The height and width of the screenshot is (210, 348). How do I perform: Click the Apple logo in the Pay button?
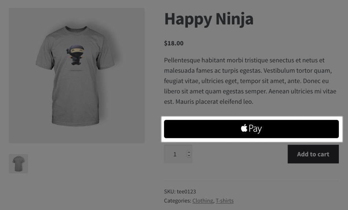[x=244, y=128]
